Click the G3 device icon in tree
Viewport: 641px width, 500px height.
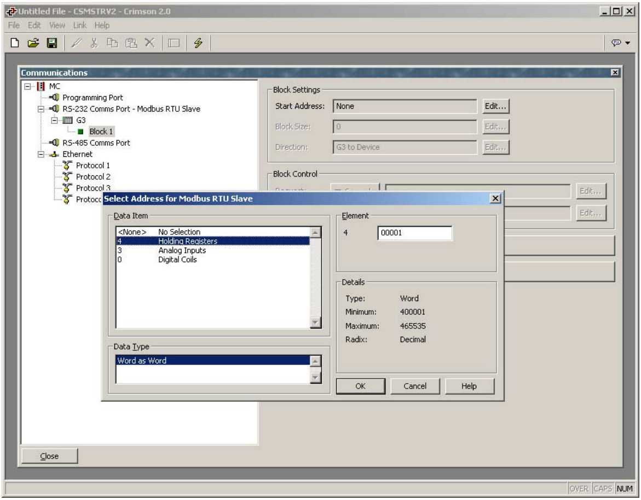[67, 120]
